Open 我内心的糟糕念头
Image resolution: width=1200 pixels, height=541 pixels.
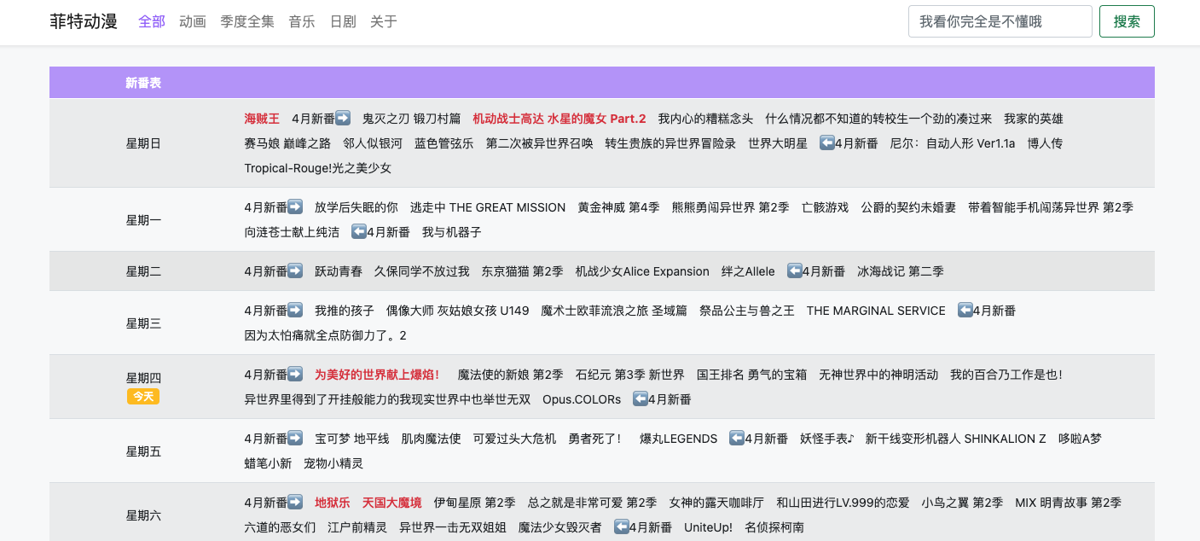705,119
